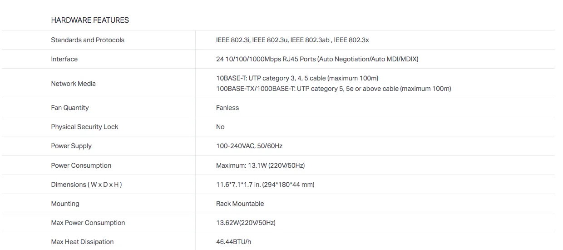Image resolution: width=563 pixels, height=250 pixels.
Task: Click the 11.6*7.1*1.7 in. dimensions value
Action: 265,185
